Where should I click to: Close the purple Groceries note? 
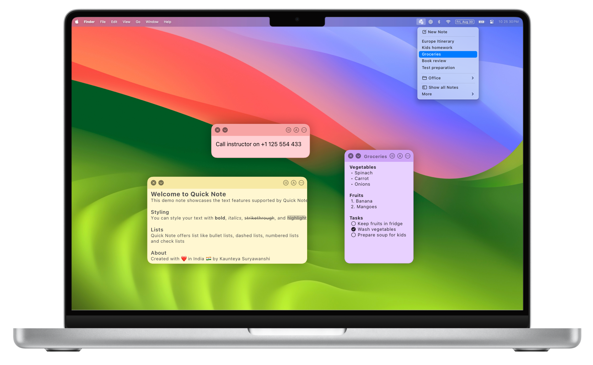coord(351,156)
